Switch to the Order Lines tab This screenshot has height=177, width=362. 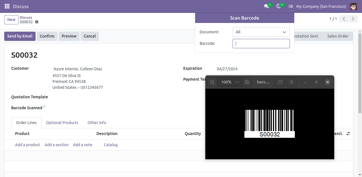click(x=26, y=123)
